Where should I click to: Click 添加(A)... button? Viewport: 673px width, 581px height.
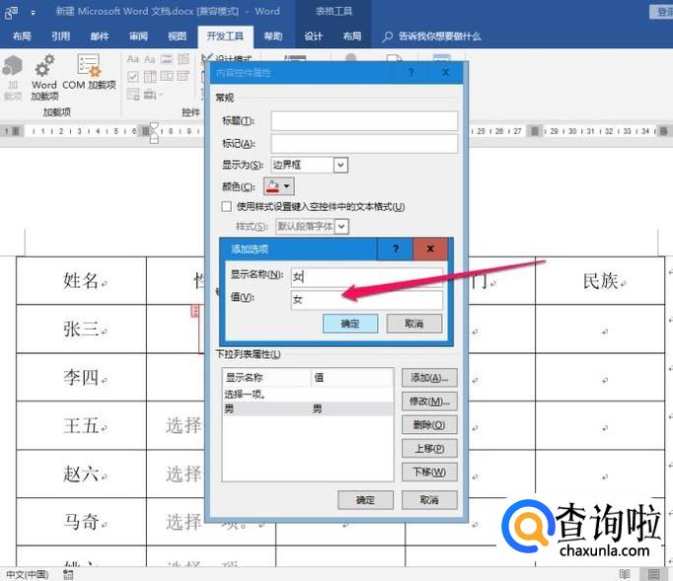point(429,378)
